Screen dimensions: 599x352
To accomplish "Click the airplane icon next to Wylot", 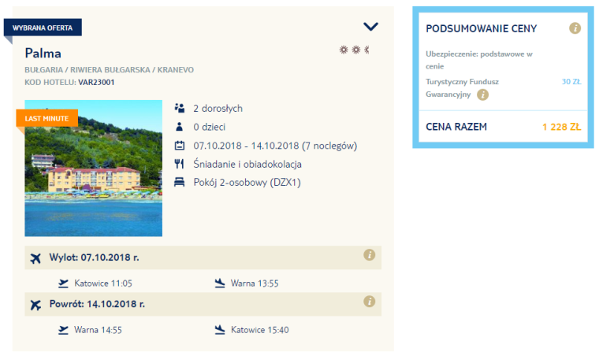I will click(35, 258).
